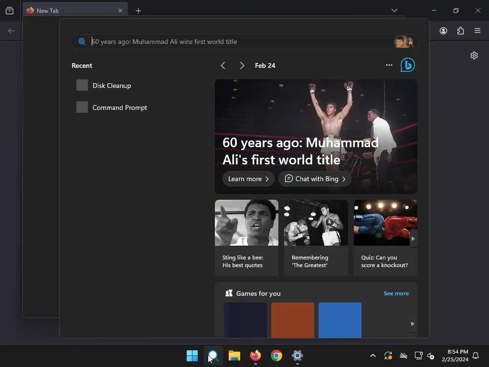Open the Firefox hamburger application menu
Screen dimensions: 489x367
click(x=478, y=31)
